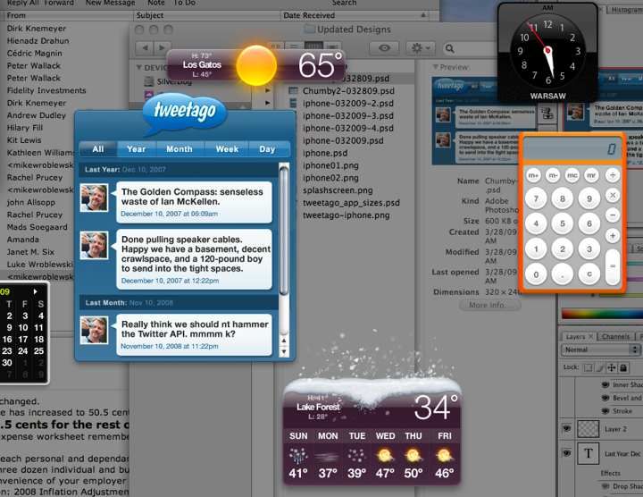Click the calculator mc key
Viewport: 643px width, 497px height.
click(572, 176)
